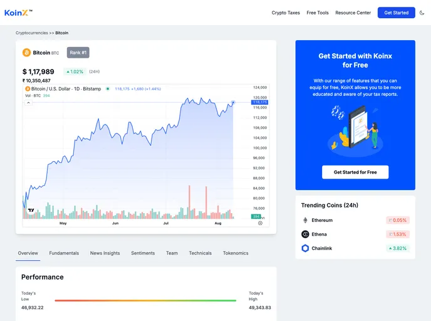Click the Chainlink hexagon icon
431x321 pixels.
point(305,248)
